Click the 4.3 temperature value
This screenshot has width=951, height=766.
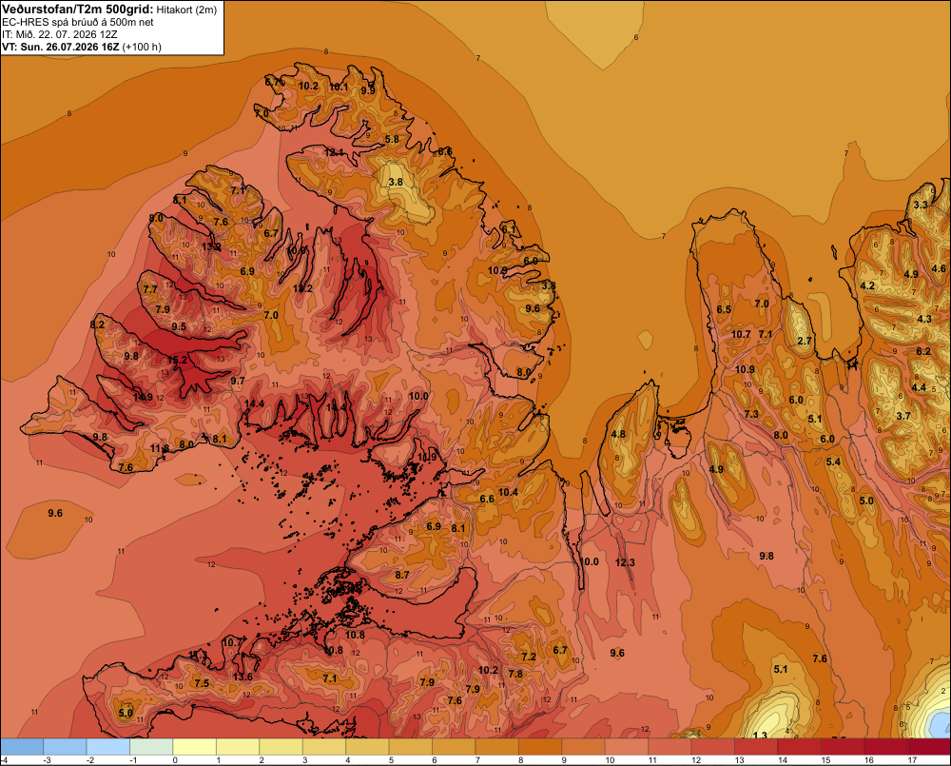[923, 320]
